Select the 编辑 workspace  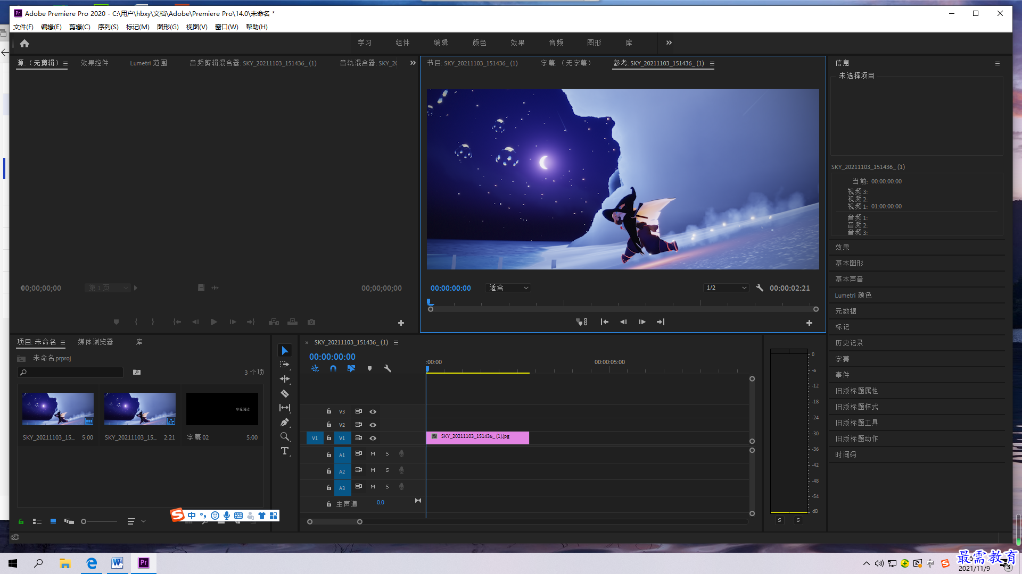[441, 43]
